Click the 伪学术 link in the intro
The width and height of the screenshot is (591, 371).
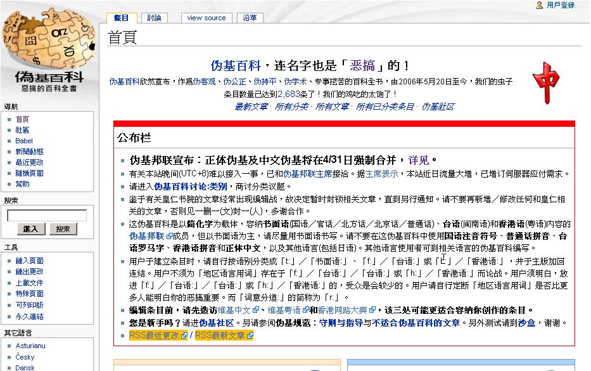point(295,82)
